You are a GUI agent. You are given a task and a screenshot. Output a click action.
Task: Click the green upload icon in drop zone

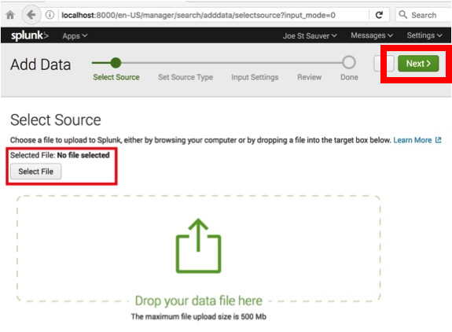point(198,245)
